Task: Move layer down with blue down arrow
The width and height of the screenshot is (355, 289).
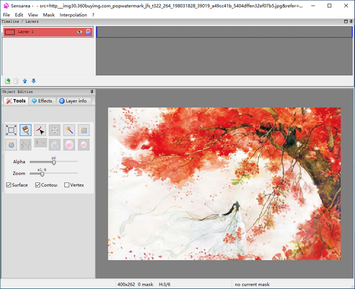Action: (34, 81)
